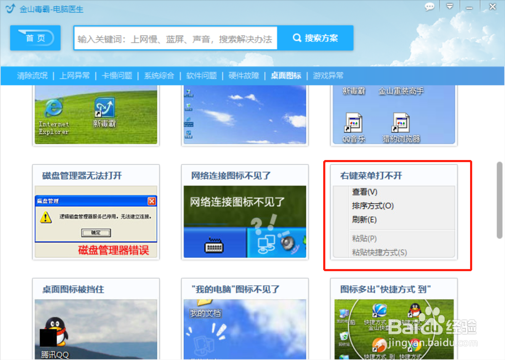Select the 卡慢问题 tab
This screenshot has height=360, width=505.
click(117, 76)
